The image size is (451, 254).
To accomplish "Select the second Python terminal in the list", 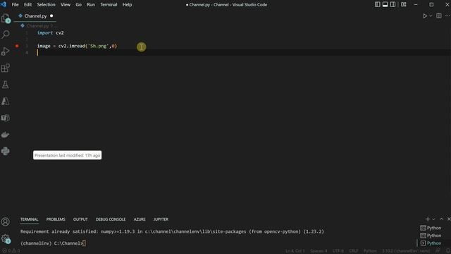I will click(431, 236).
